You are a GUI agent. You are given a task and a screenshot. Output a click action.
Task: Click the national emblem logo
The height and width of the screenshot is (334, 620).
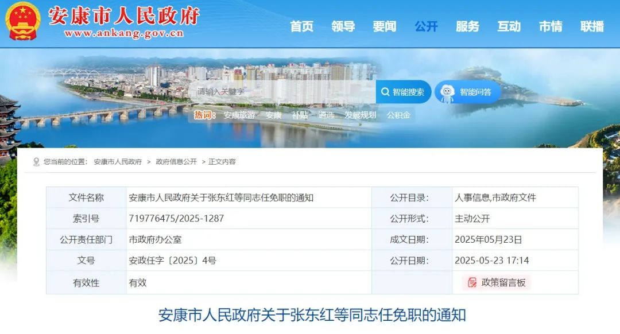pyautogui.click(x=22, y=21)
